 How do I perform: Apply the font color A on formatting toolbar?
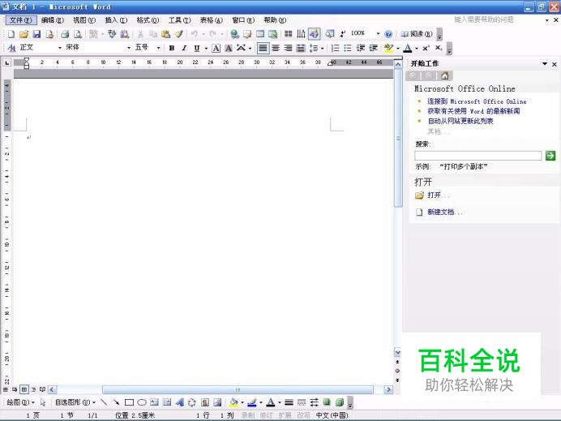tap(408, 48)
